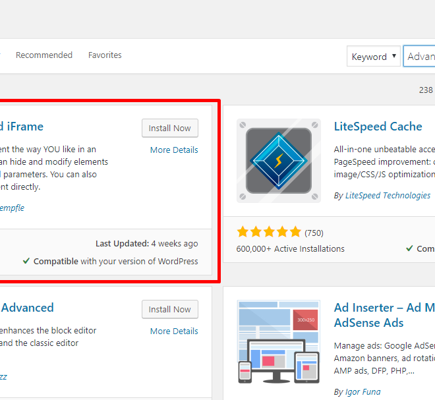Visit LiteSpeed Technologies author link

pos(388,195)
